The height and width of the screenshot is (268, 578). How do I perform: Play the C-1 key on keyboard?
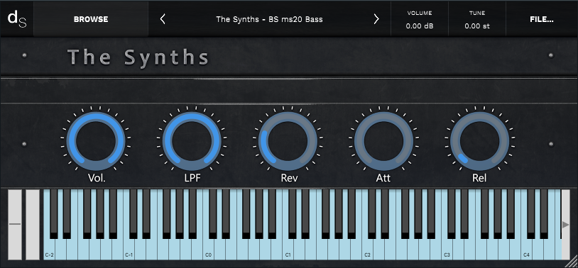tap(129, 250)
